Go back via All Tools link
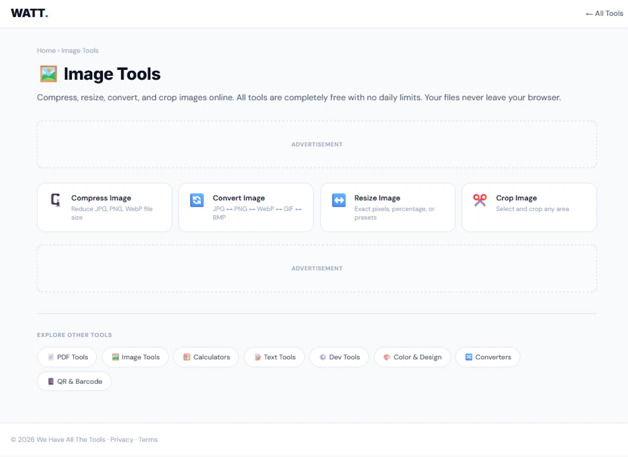 pyautogui.click(x=604, y=13)
